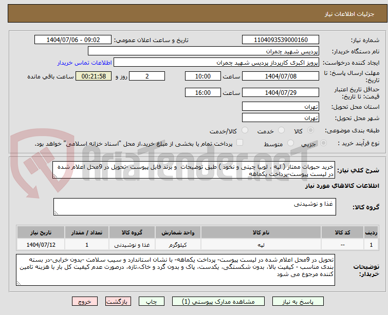Select the جزیی purchase type radio
388x315 pixels.
click(323, 143)
